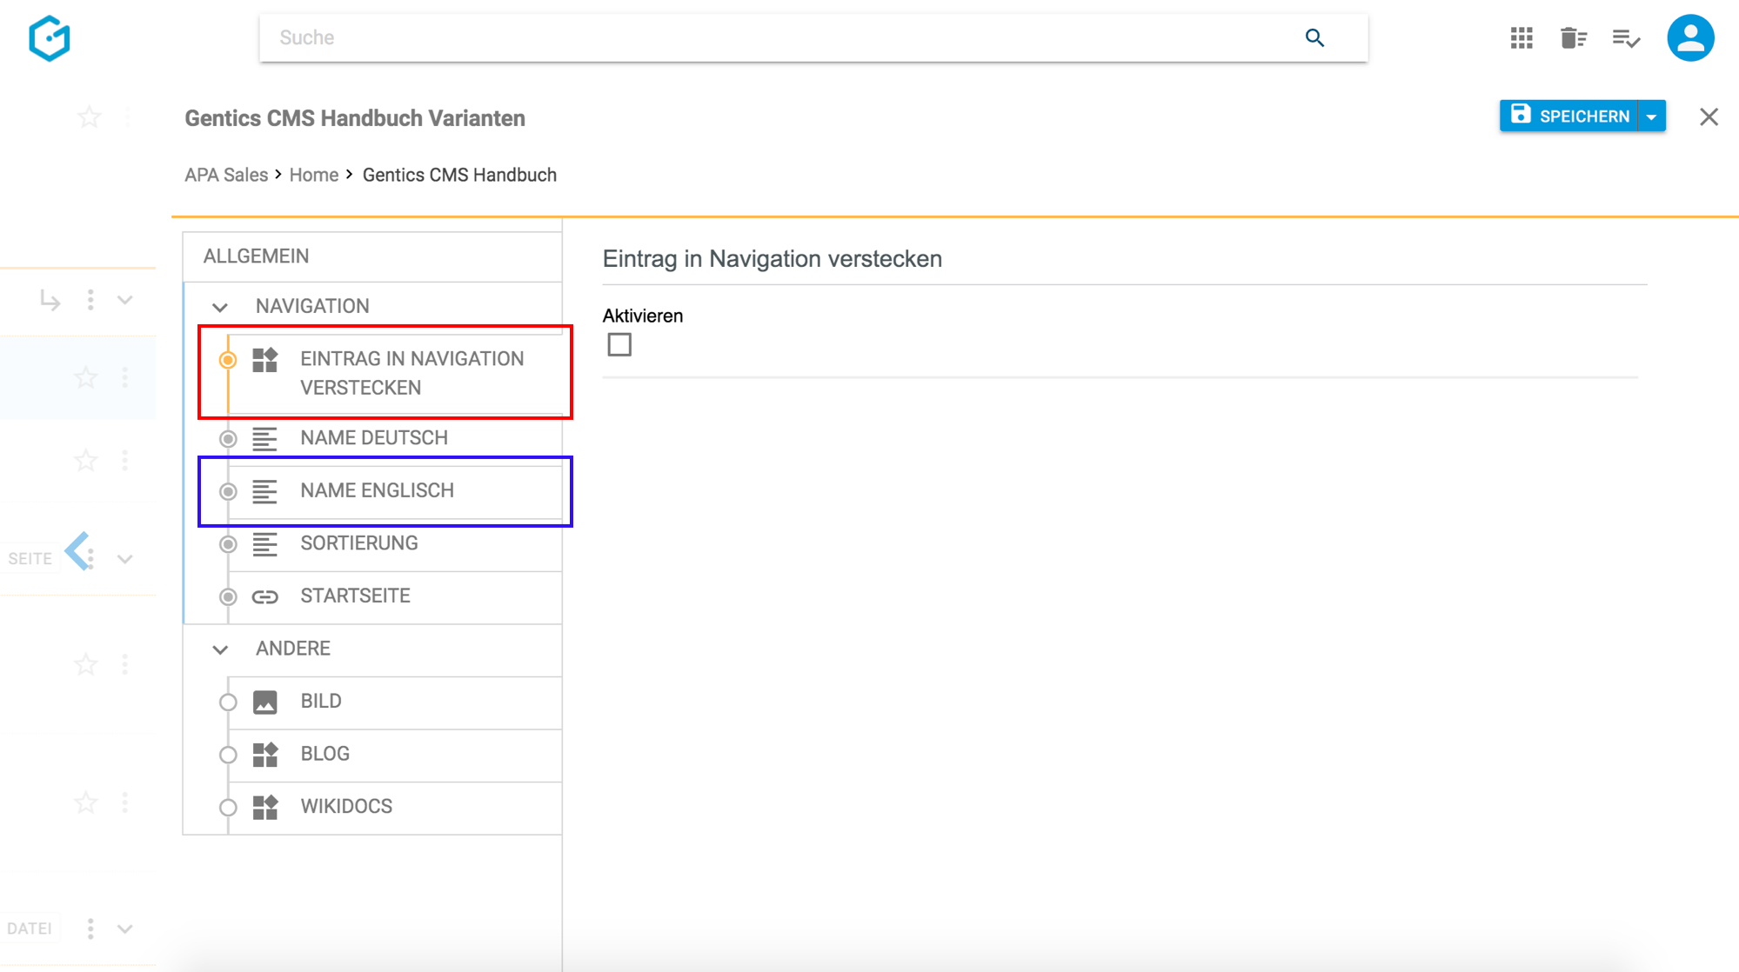Viewport: 1739px width, 972px height.
Task: Expand chevron beside the sub-folder arrow row
Action: (x=125, y=301)
